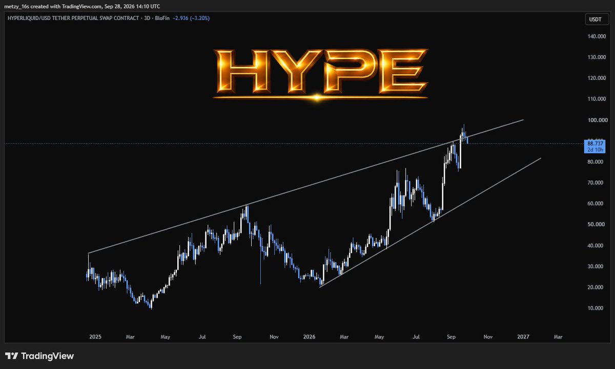This screenshot has height=369, width=615.
Task: Click the 2027 time axis label
Action: click(x=523, y=337)
